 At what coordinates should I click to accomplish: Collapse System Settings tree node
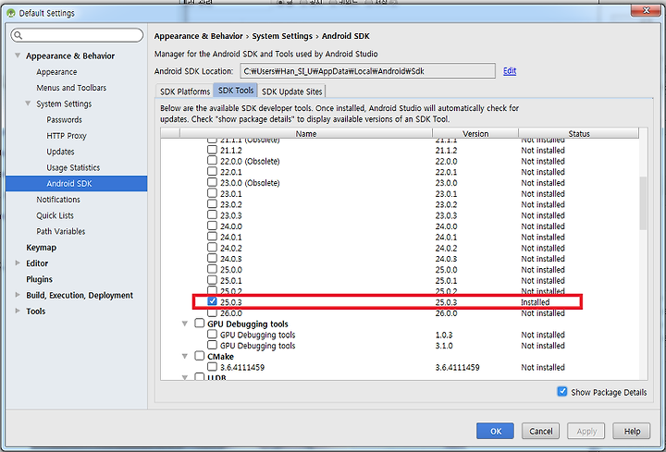28,104
